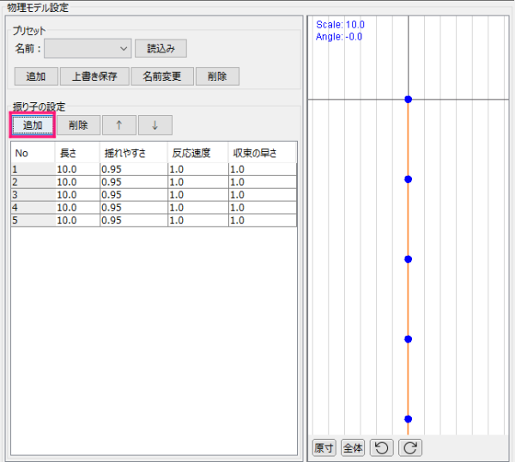
Task: Click the 読込み button
Action: click(161, 49)
